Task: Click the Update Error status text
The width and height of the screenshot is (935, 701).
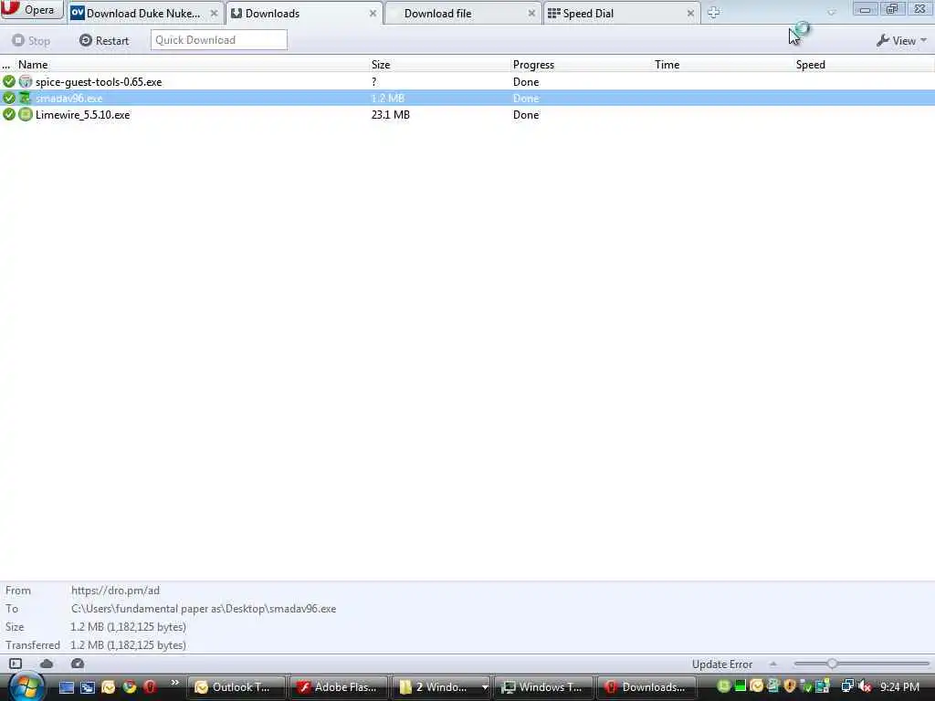Action: (722, 664)
